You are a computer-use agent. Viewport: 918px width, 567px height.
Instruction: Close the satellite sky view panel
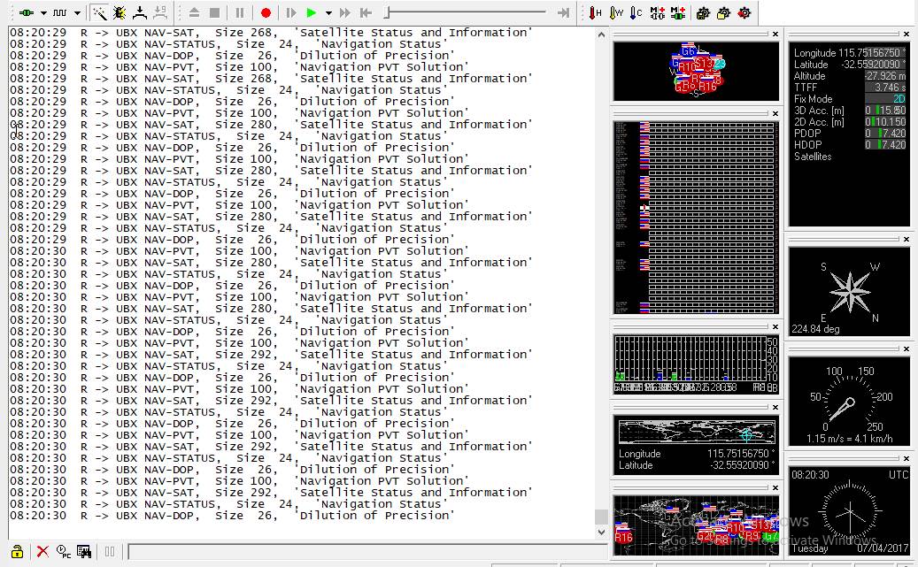coord(775,34)
